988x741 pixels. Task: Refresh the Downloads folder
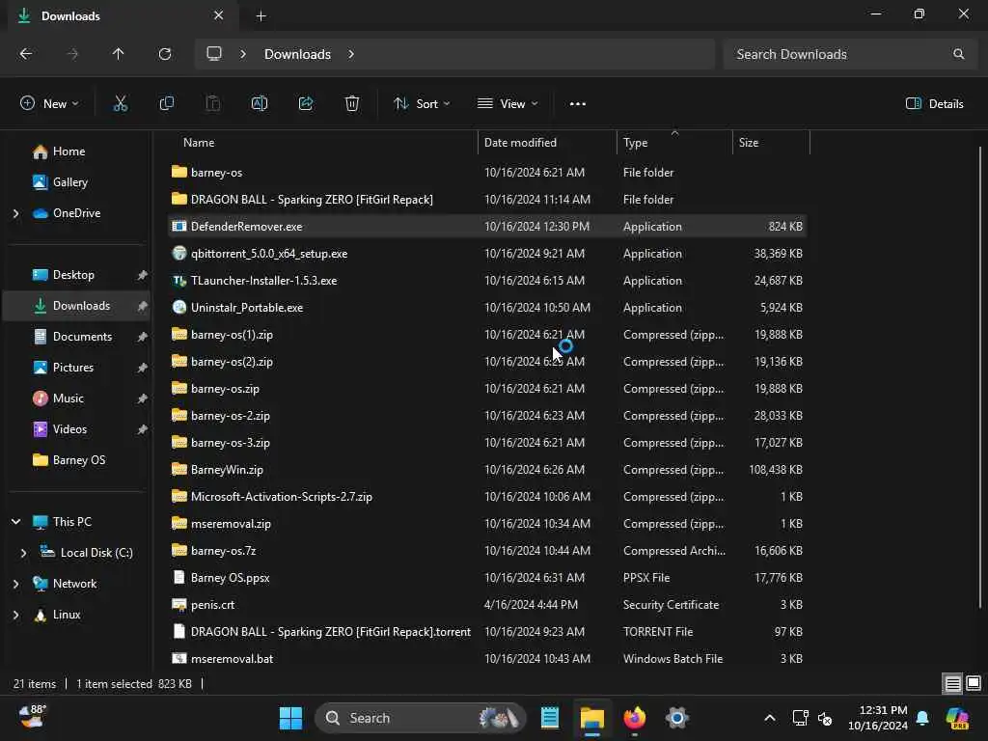pos(165,54)
